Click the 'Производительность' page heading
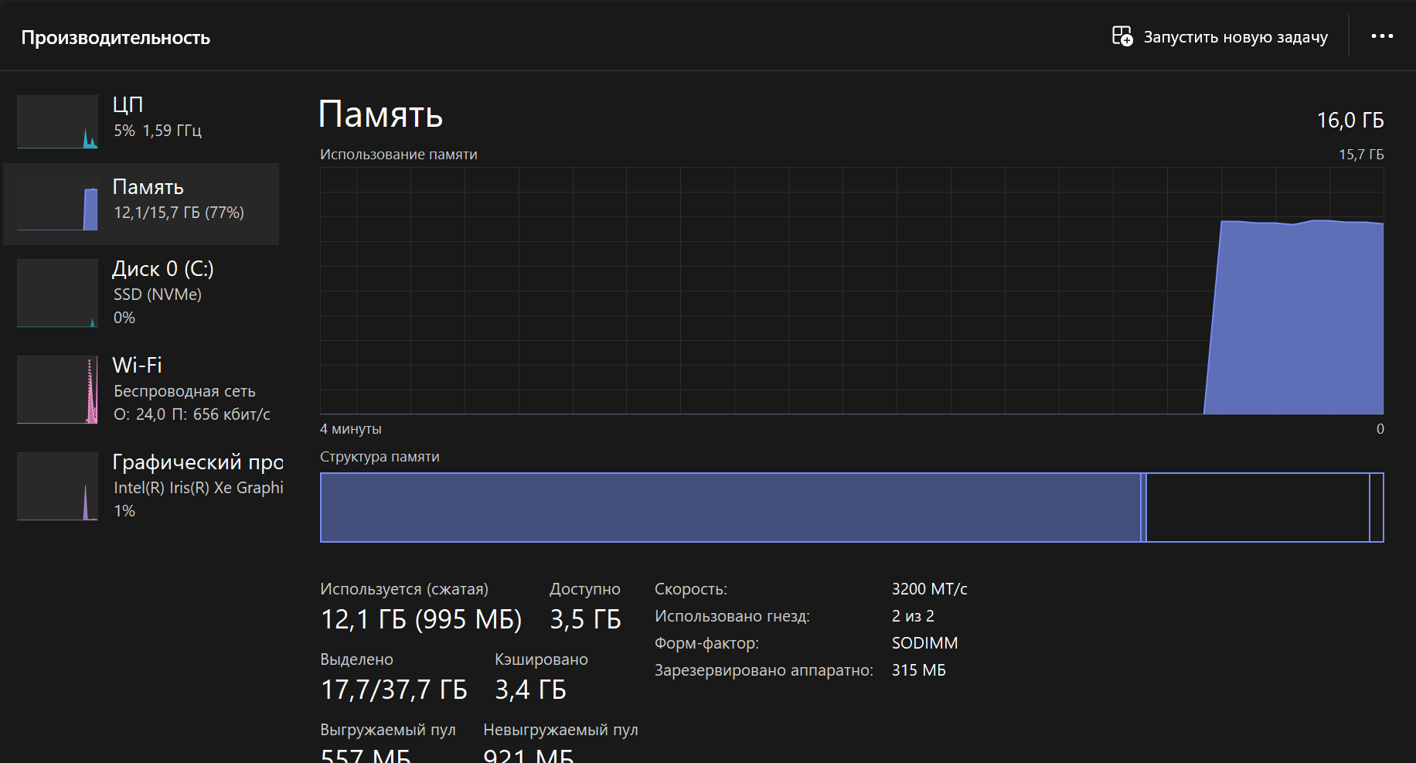The height and width of the screenshot is (763, 1416). click(x=116, y=37)
